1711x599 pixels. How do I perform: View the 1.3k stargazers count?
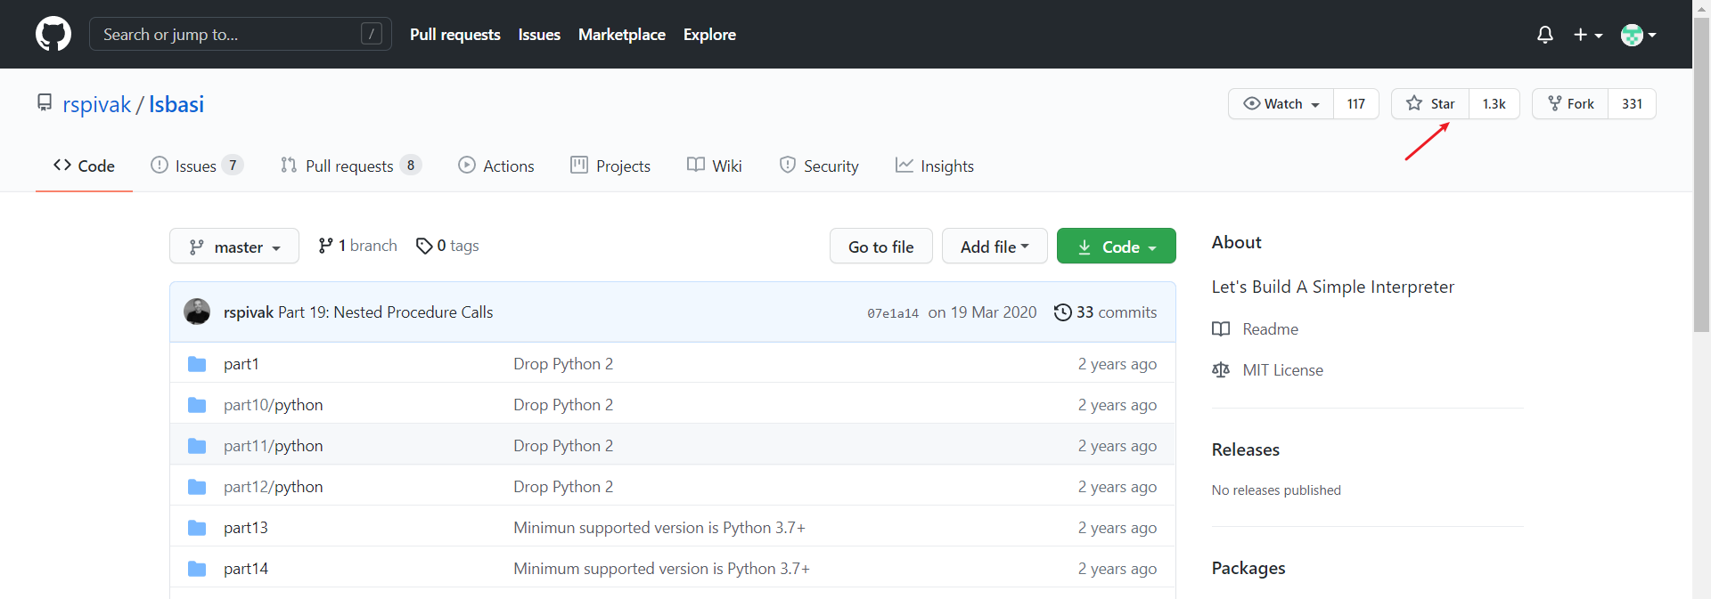coord(1494,104)
